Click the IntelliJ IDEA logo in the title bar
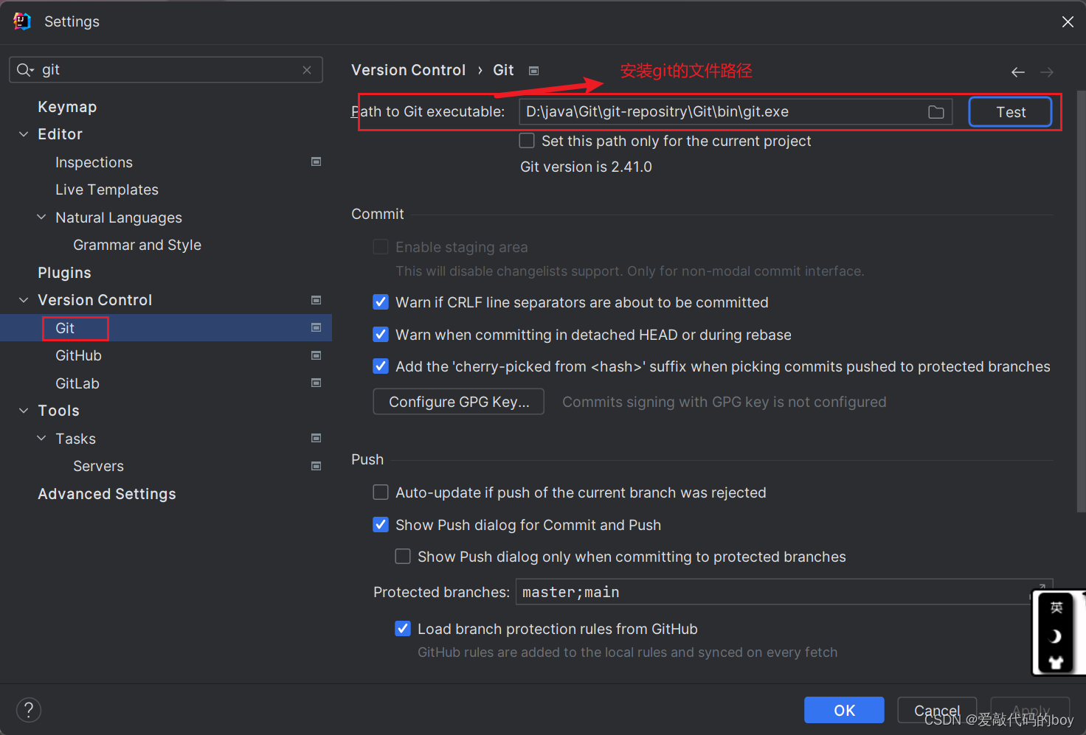The image size is (1086, 735). point(21,21)
